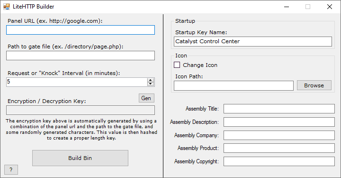Click the Build Bin button
The image size is (341, 178).
pyautogui.click(x=80, y=158)
